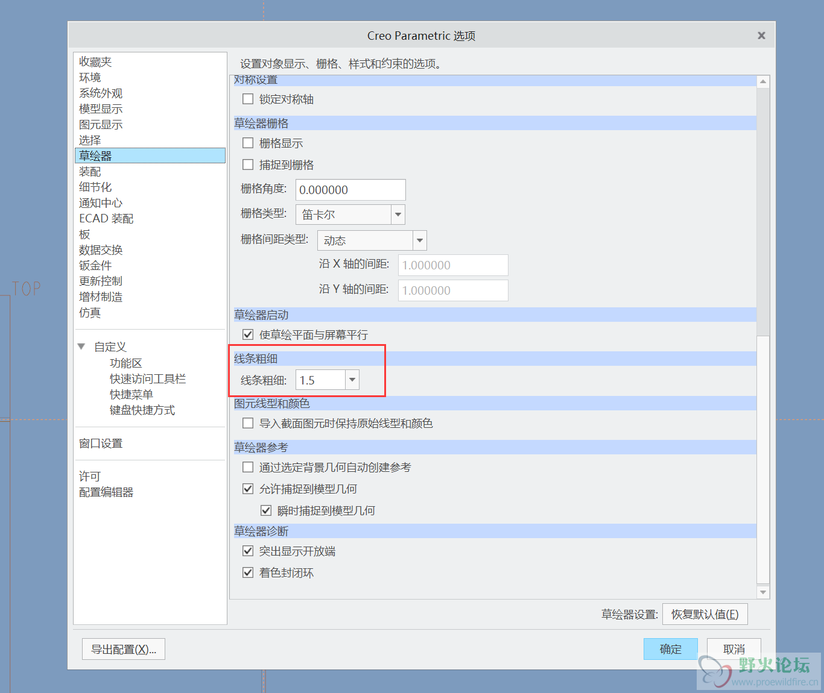Uncheck 突出显示开放端
Image resolution: width=824 pixels, height=693 pixels.
click(247, 551)
